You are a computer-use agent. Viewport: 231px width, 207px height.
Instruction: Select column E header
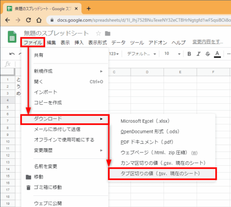(x=180, y=72)
